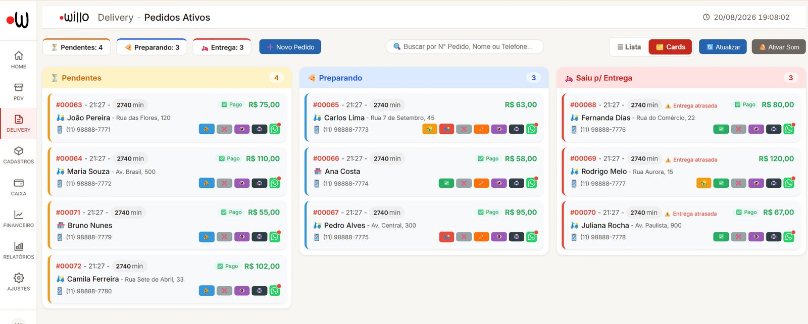Click order number #00065
The width and height of the screenshot is (808, 324).
[326, 105]
